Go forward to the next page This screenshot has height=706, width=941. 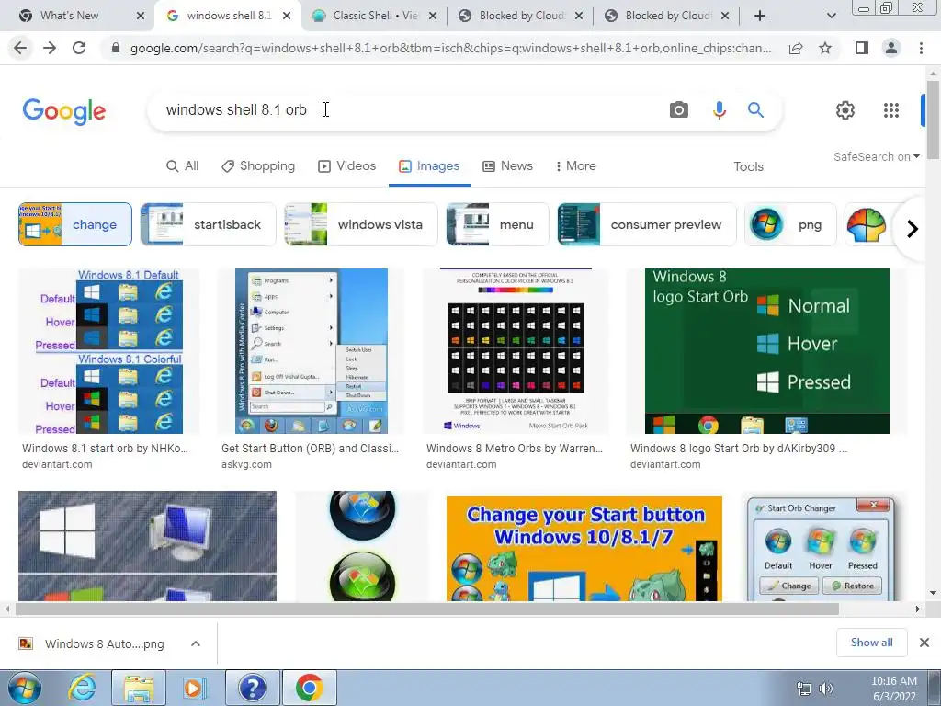click(50, 48)
